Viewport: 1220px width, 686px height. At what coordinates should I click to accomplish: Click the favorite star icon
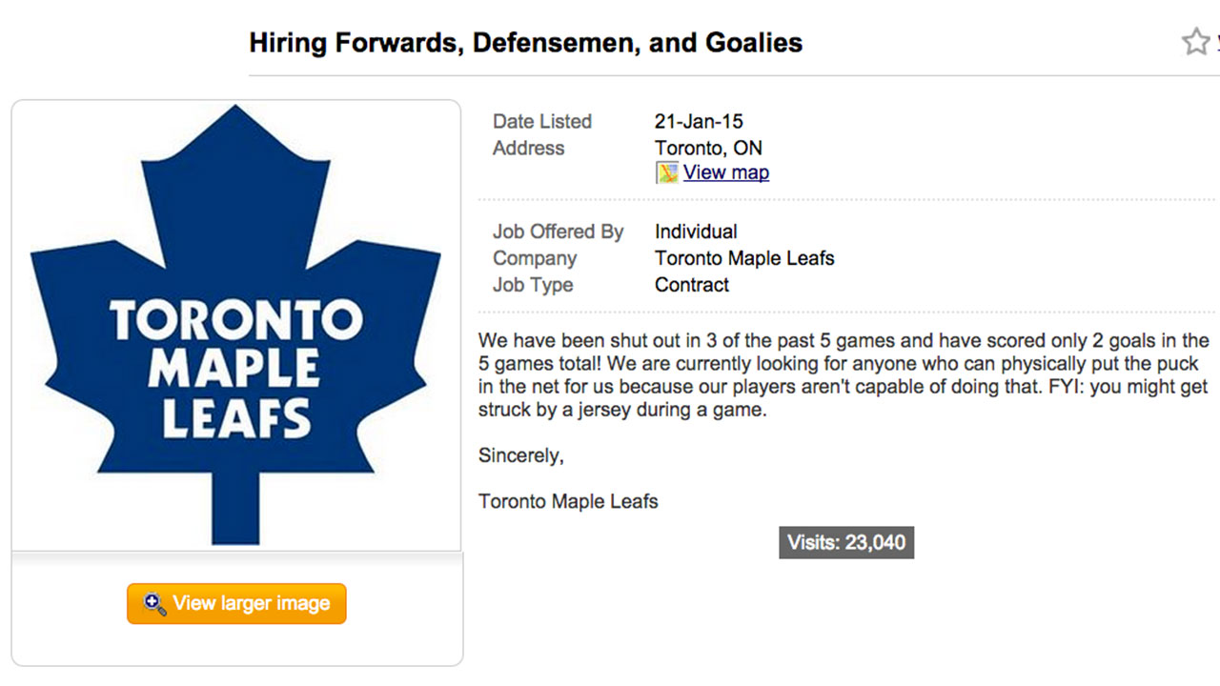(x=1195, y=42)
